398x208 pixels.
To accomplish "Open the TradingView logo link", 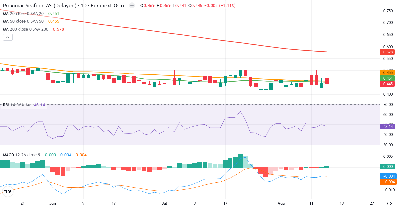I will click(x=8, y=191).
